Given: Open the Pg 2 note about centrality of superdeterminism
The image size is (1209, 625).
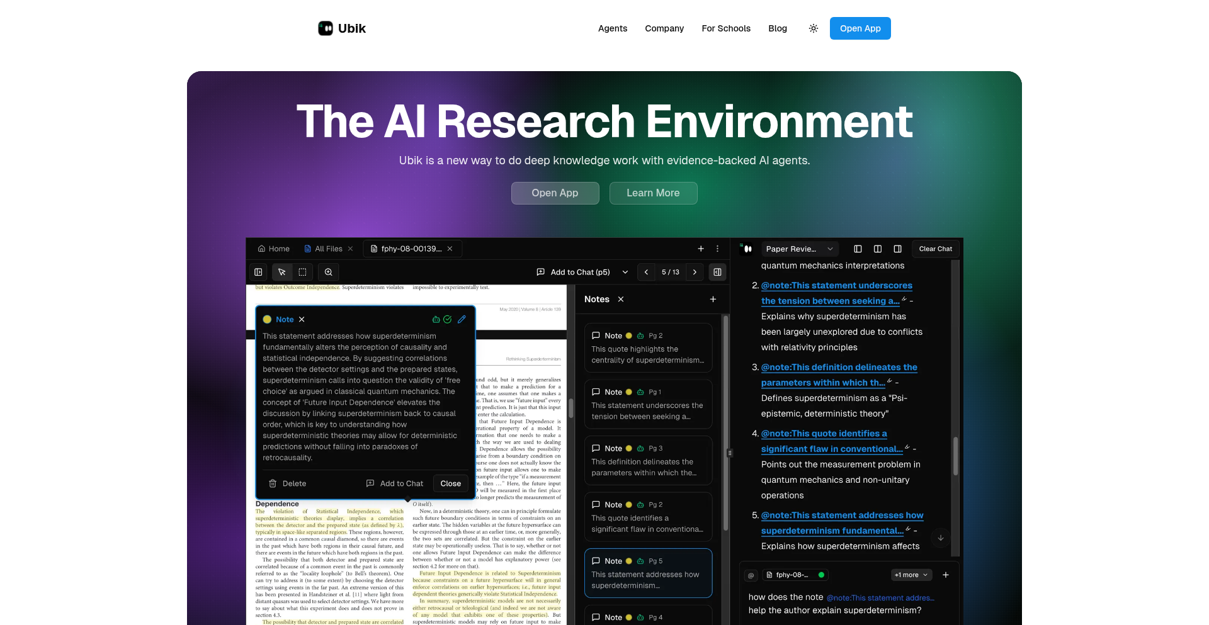Looking at the screenshot, I should tap(648, 347).
